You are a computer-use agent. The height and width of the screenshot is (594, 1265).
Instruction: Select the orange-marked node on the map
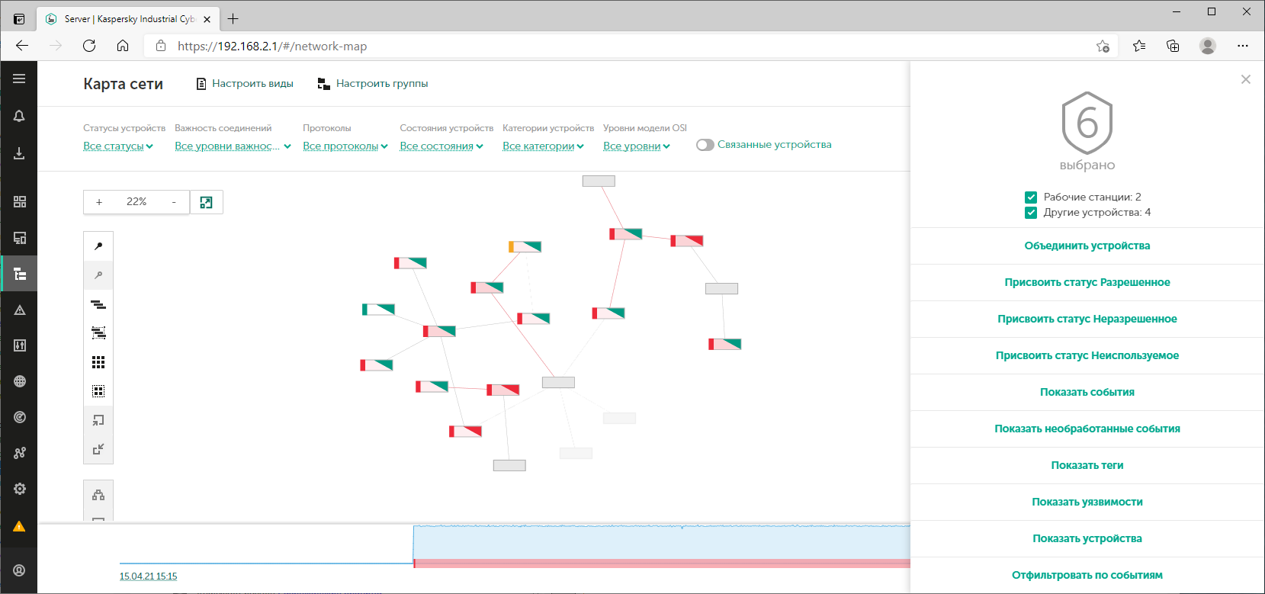click(x=525, y=246)
